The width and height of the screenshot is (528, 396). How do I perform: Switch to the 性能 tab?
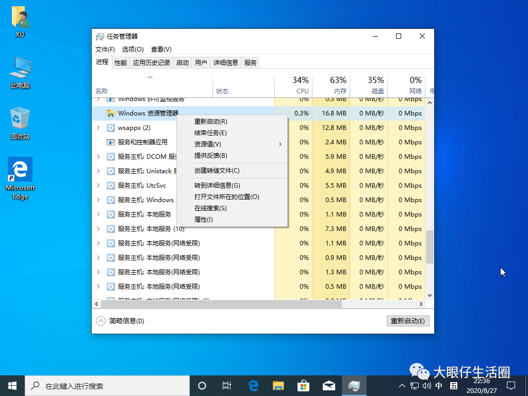pos(120,62)
